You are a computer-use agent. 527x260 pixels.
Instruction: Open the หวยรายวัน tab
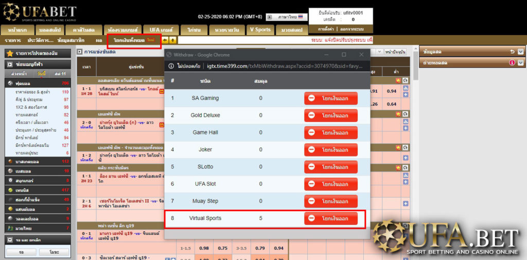pos(227,30)
